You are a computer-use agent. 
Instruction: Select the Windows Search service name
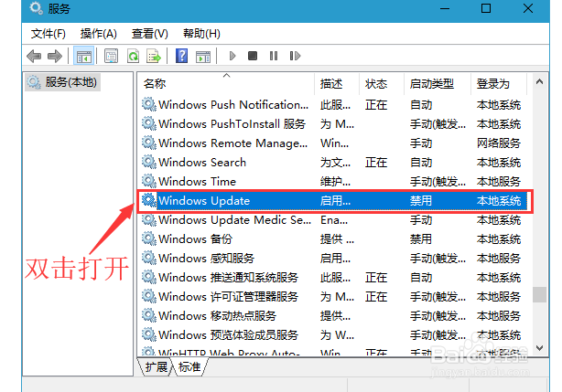[x=202, y=162]
